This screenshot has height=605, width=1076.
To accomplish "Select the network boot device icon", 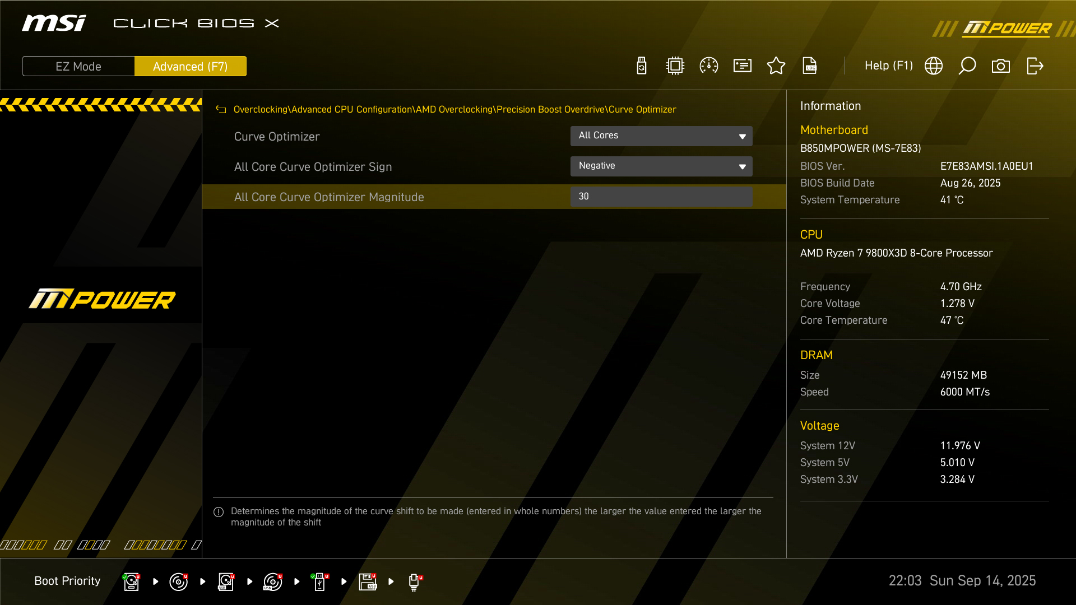I will tap(414, 581).
